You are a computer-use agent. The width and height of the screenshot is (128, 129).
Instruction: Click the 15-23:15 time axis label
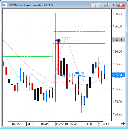pos(105,124)
